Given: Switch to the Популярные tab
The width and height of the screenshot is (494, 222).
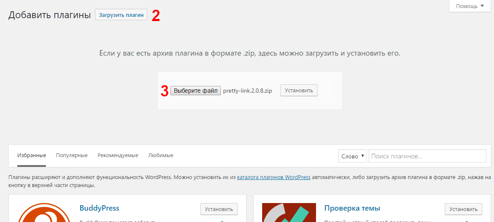Looking at the screenshot, I should tap(72, 155).
